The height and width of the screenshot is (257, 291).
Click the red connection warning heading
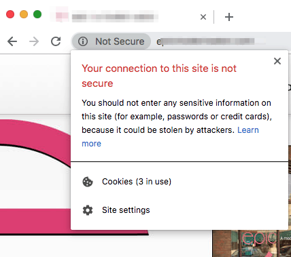tap(159, 76)
